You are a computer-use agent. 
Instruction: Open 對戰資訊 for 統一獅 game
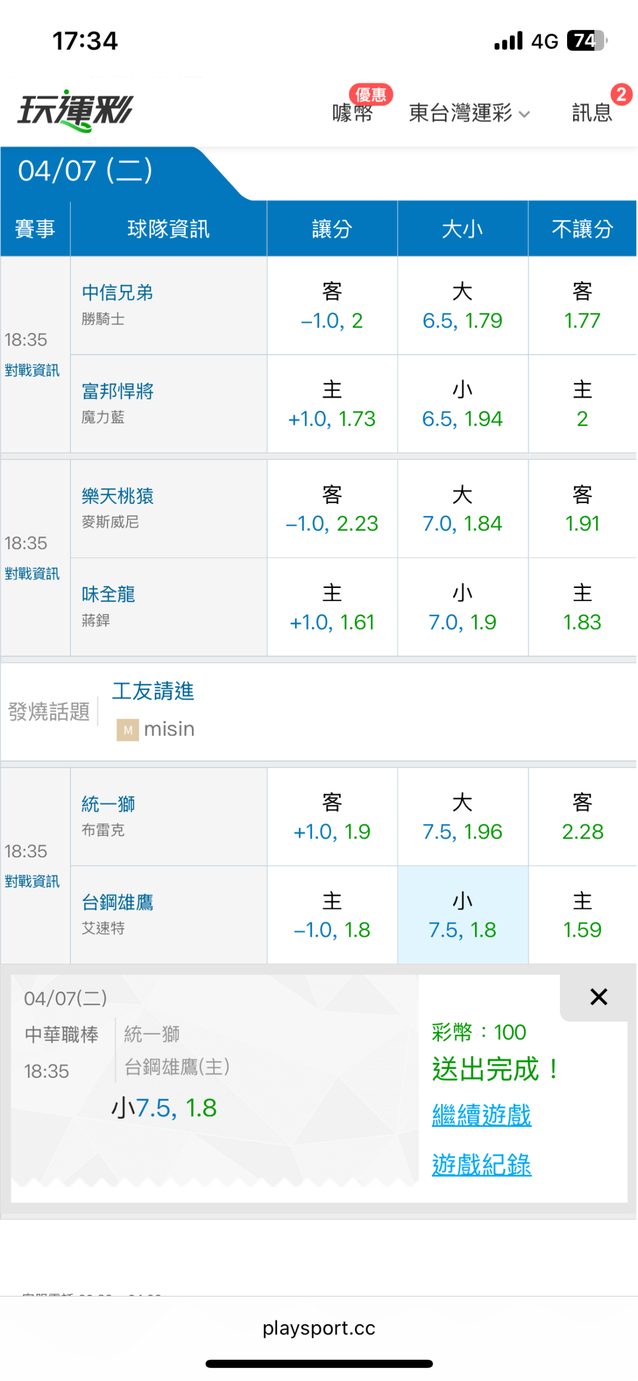pyautogui.click(x=32, y=882)
